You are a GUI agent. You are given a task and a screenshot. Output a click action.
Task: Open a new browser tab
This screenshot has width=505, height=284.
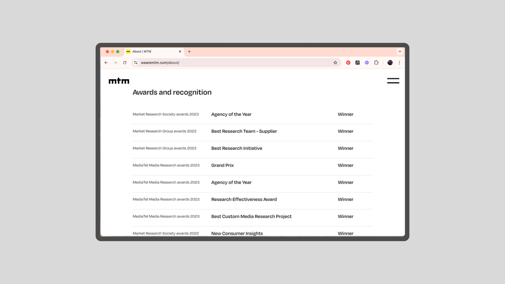tap(189, 52)
